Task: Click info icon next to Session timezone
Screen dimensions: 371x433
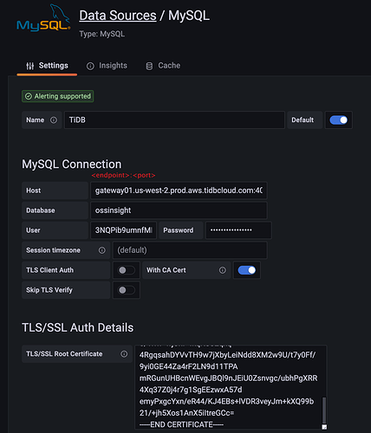Action: 102,250
